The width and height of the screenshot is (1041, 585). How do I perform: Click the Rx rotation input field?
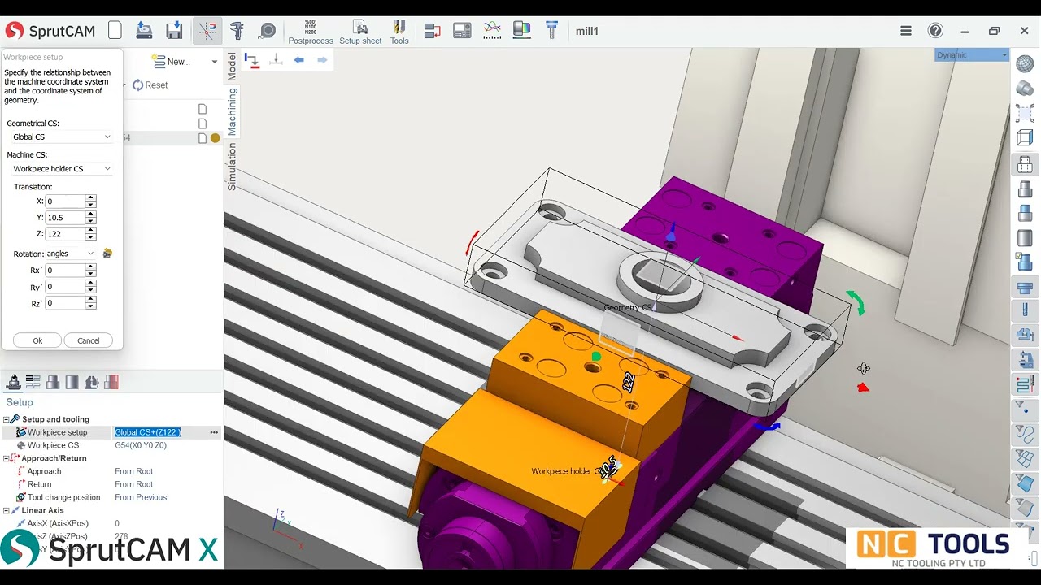[x=65, y=270]
